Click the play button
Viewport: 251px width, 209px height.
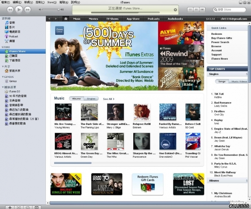click(19, 10)
